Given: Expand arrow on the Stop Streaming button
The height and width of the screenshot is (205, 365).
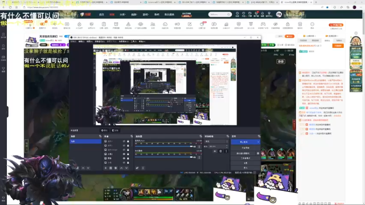Looking at the screenshot, I should 258,142.
